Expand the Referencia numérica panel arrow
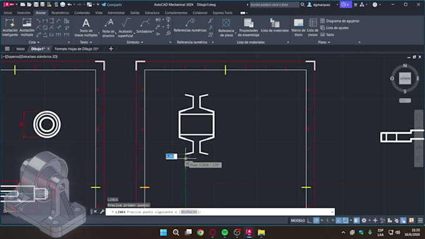This screenshot has width=425, height=239. pos(212,42)
